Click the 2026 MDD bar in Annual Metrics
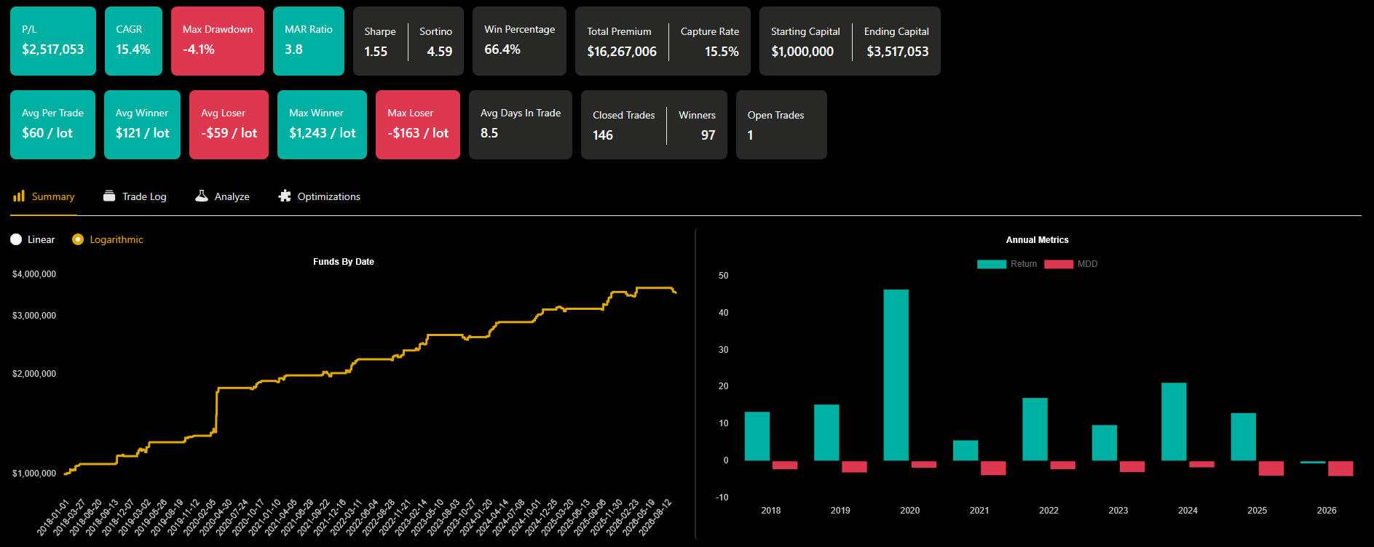Image resolution: width=1374 pixels, height=547 pixels. [x=1341, y=468]
